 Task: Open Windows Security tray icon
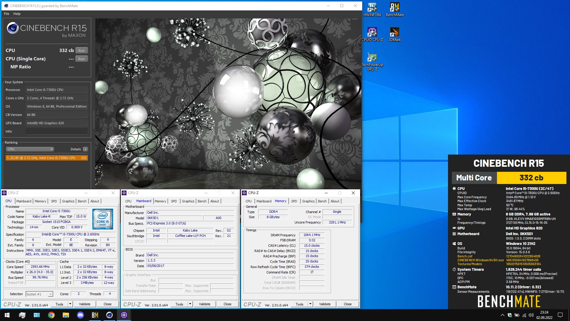click(510, 315)
